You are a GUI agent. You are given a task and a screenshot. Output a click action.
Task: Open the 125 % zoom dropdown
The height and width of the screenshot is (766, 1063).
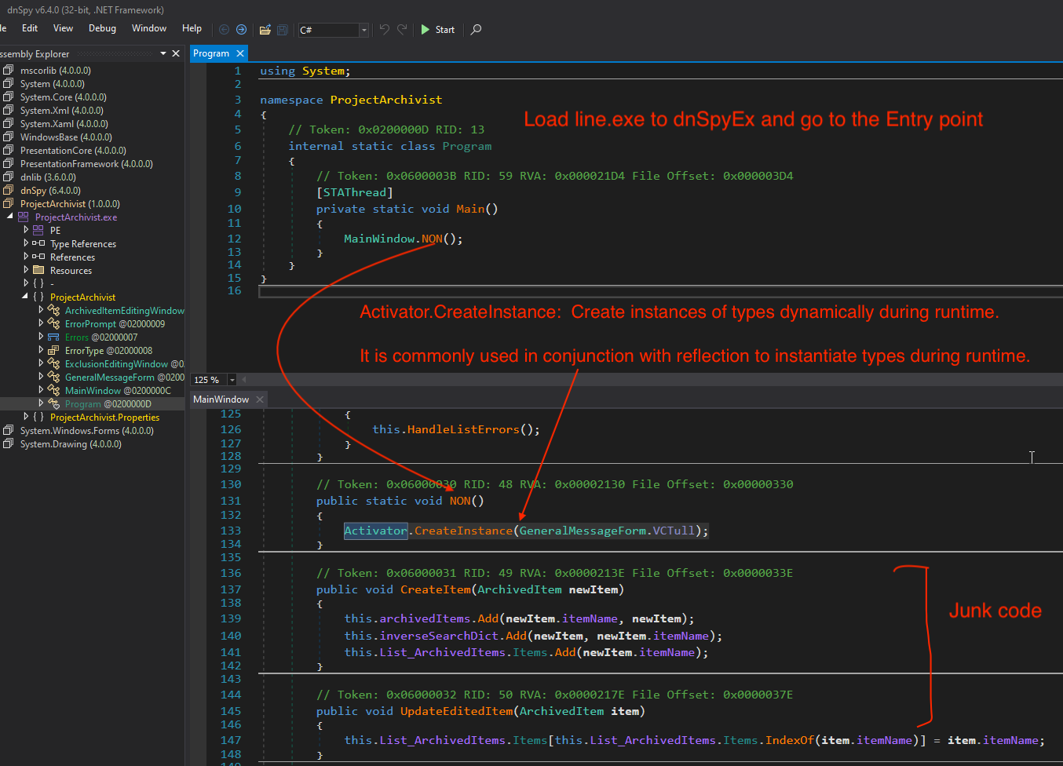(x=232, y=380)
